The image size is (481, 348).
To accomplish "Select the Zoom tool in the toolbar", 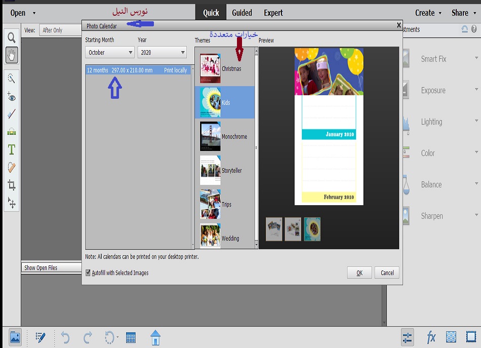I will coord(12,37).
